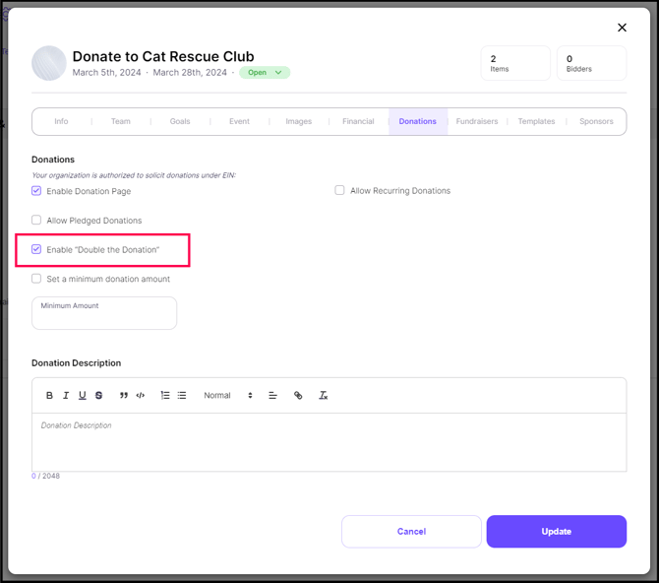Insert a hyperlink using link icon
This screenshot has width=659, height=583.
point(298,396)
